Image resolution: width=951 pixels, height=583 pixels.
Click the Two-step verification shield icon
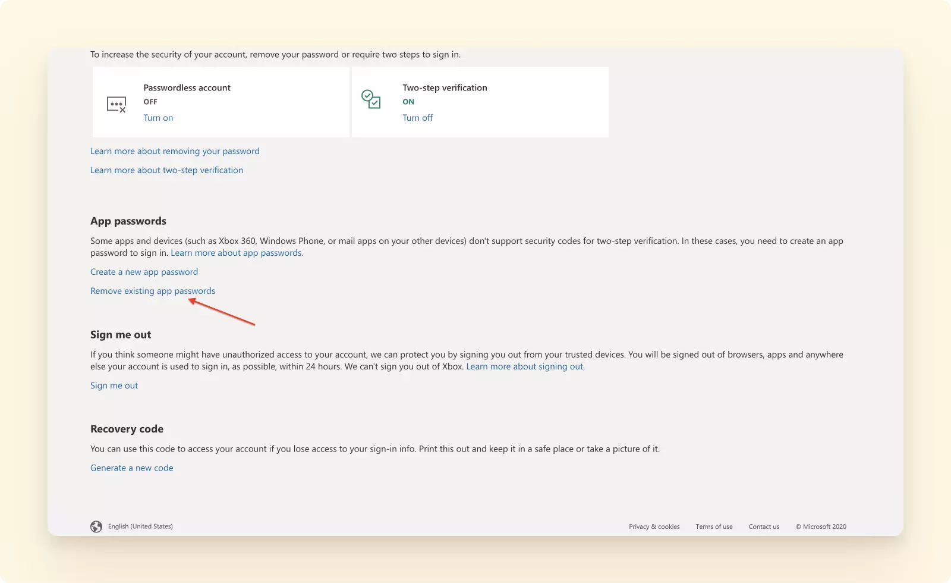tap(371, 99)
